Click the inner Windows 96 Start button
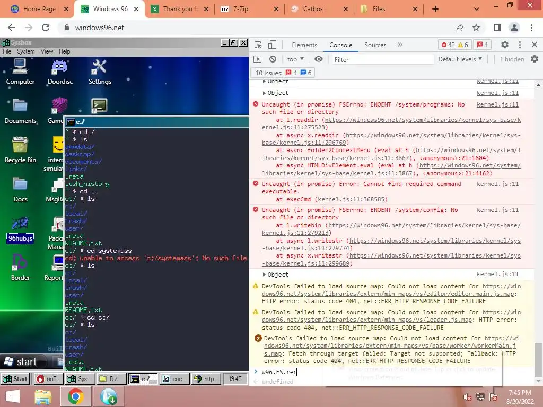 (x=15, y=379)
